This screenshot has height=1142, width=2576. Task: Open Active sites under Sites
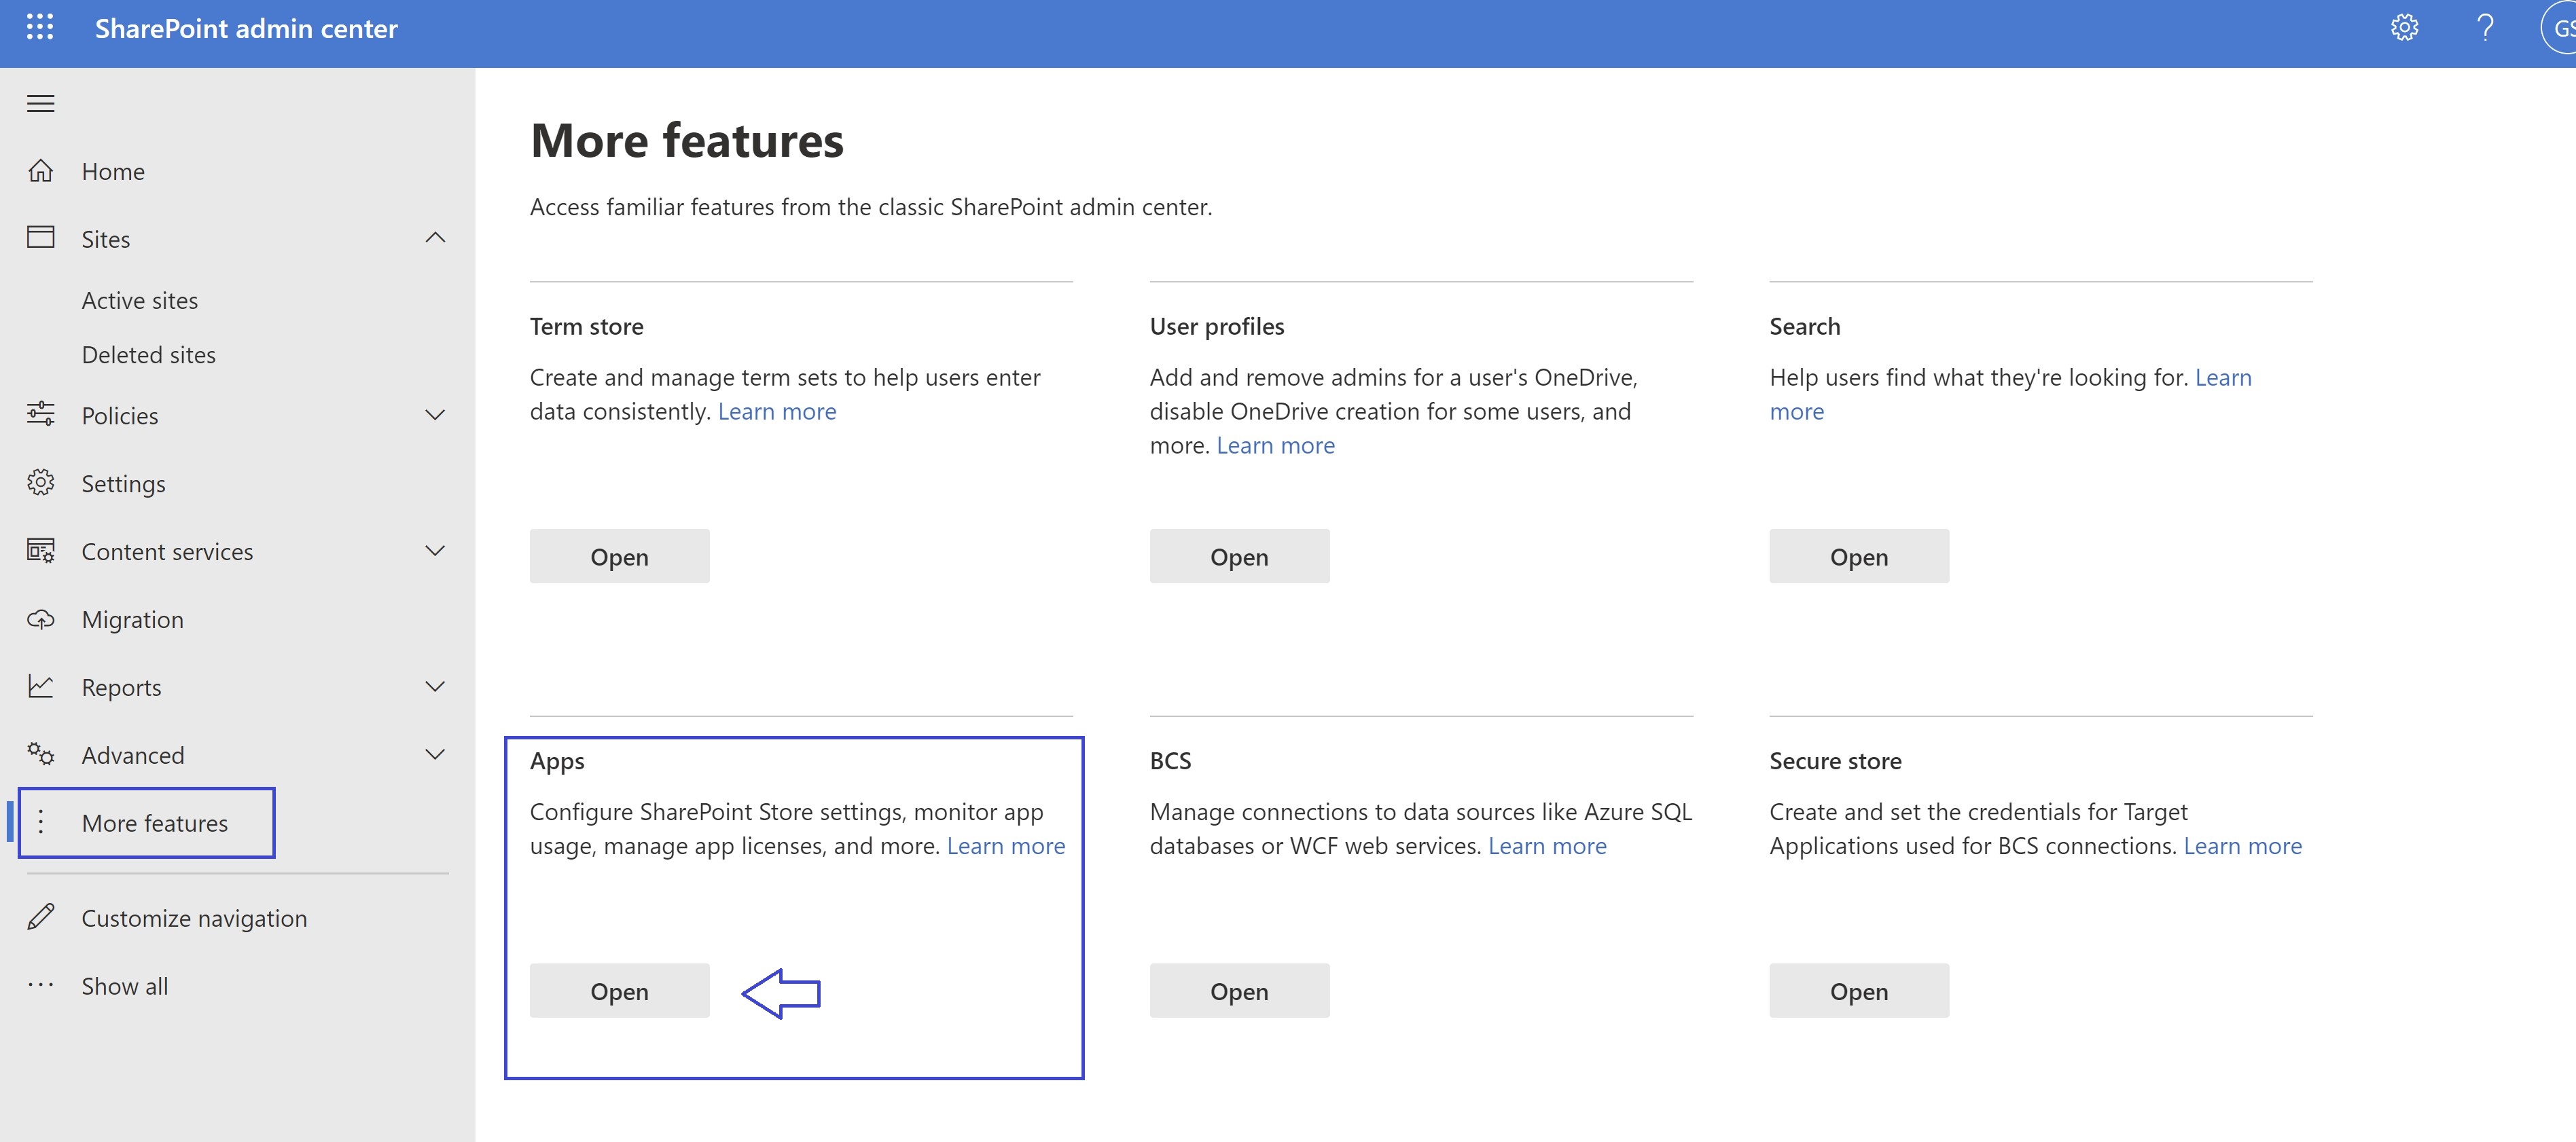pyautogui.click(x=140, y=301)
